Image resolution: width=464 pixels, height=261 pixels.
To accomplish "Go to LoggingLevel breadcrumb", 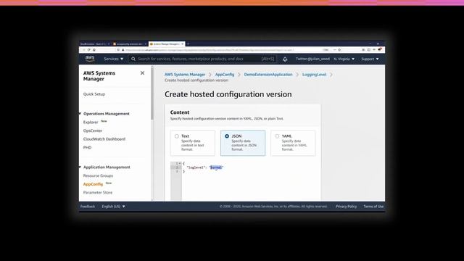I will tap(314, 75).
